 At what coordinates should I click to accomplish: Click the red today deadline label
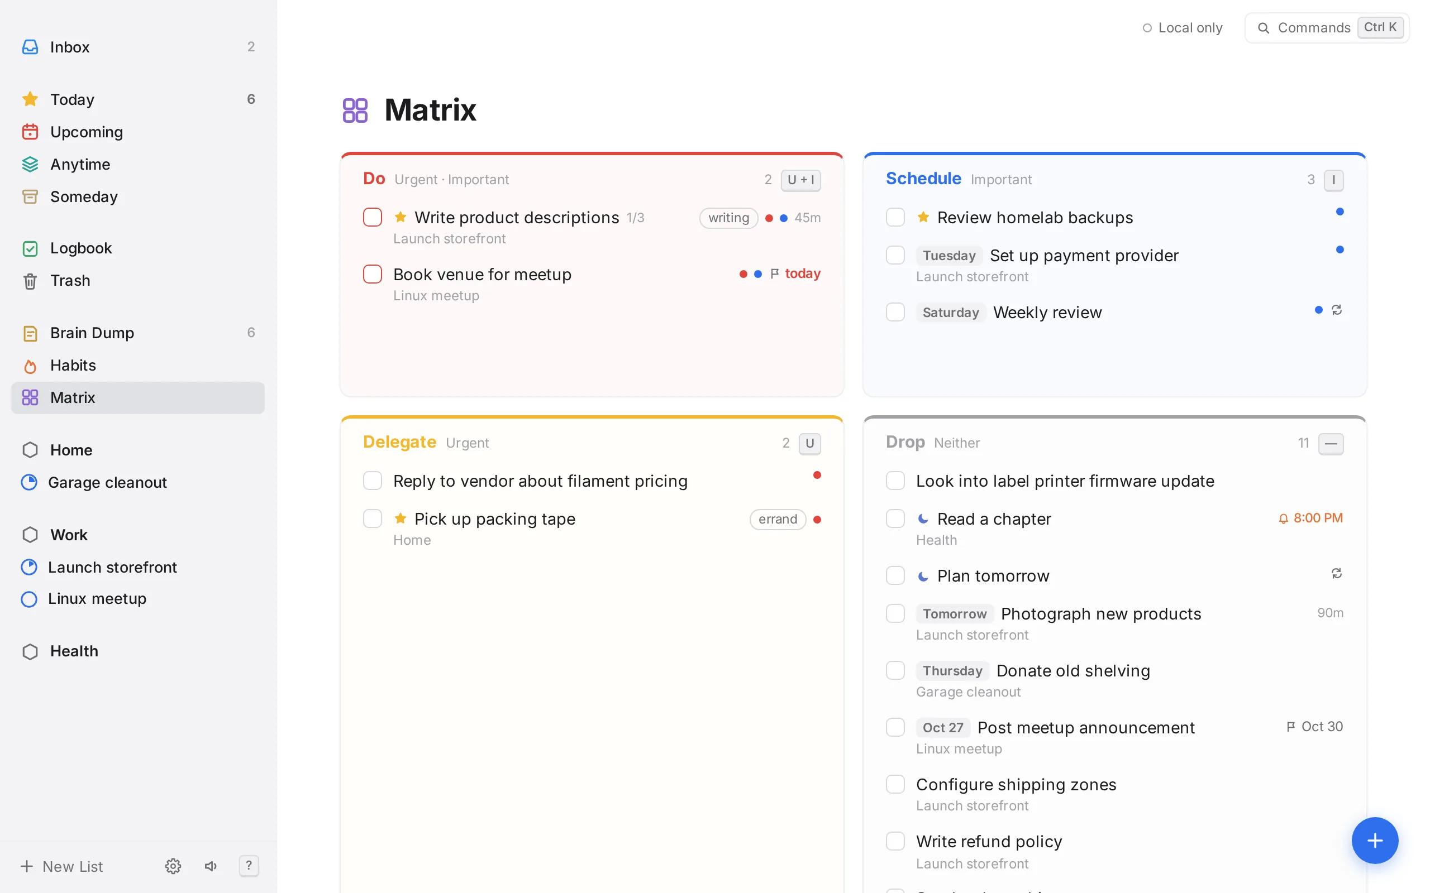coord(803,273)
